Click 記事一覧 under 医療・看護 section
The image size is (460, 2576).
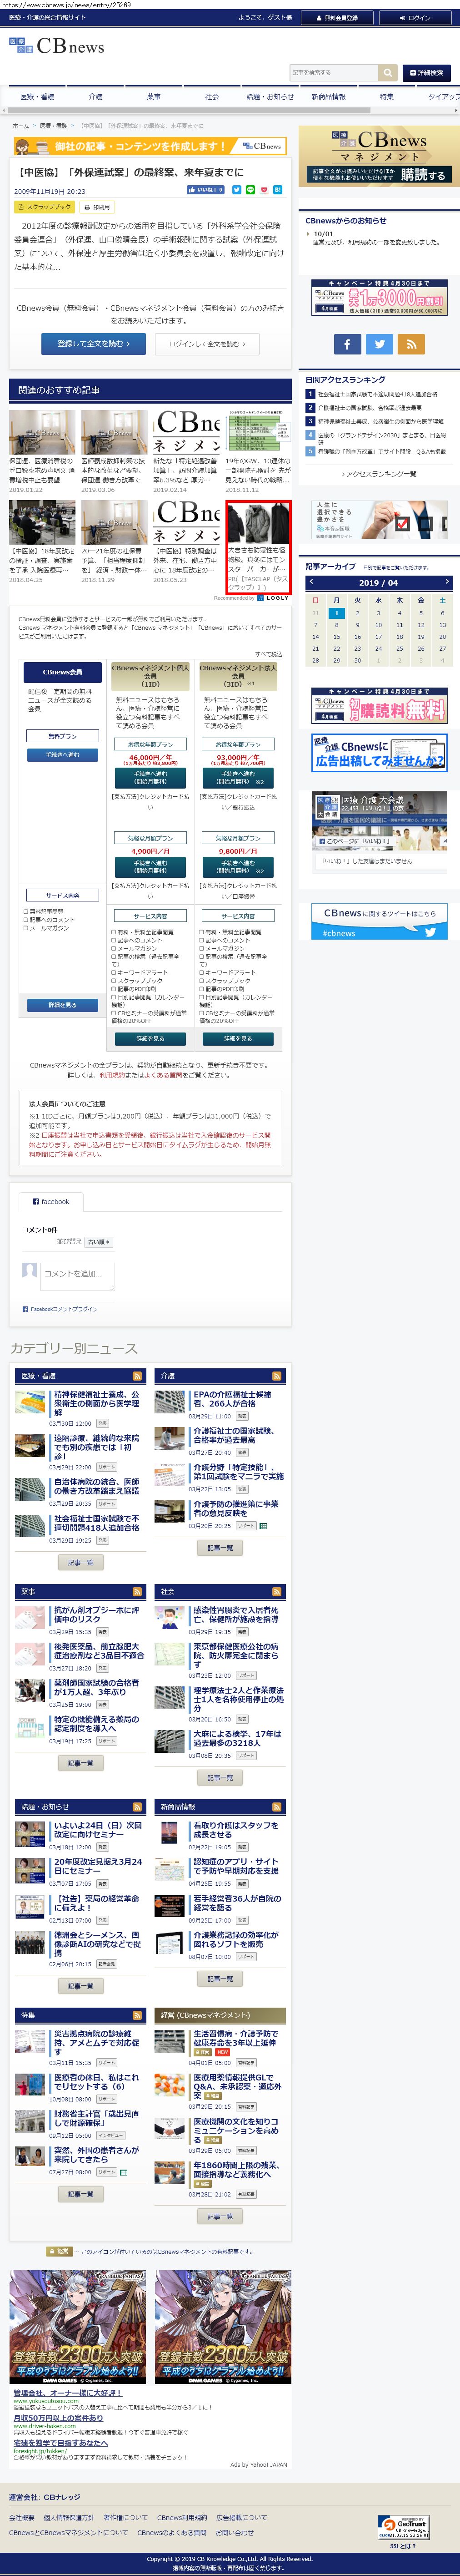pos(80,1562)
